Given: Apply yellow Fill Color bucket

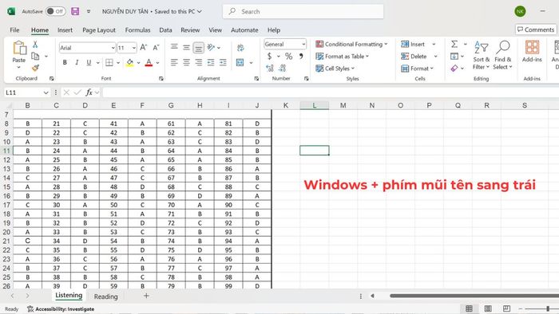Looking at the screenshot, I should tap(129, 63).
